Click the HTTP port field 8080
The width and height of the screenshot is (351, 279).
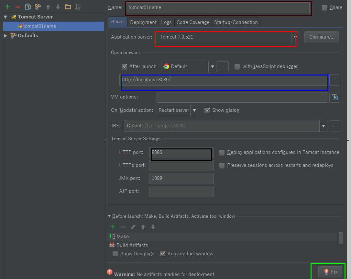pos(181,153)
